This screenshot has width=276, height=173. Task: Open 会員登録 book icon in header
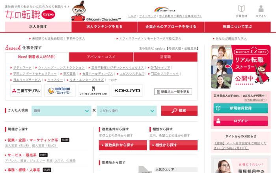point(241,9)
